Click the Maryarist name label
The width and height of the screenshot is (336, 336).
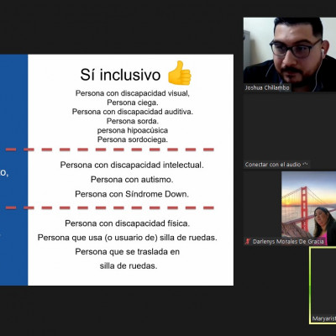tap(323, 318)
